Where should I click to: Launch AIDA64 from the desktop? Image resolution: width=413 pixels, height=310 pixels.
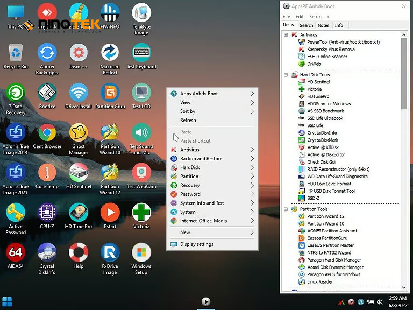16,253
